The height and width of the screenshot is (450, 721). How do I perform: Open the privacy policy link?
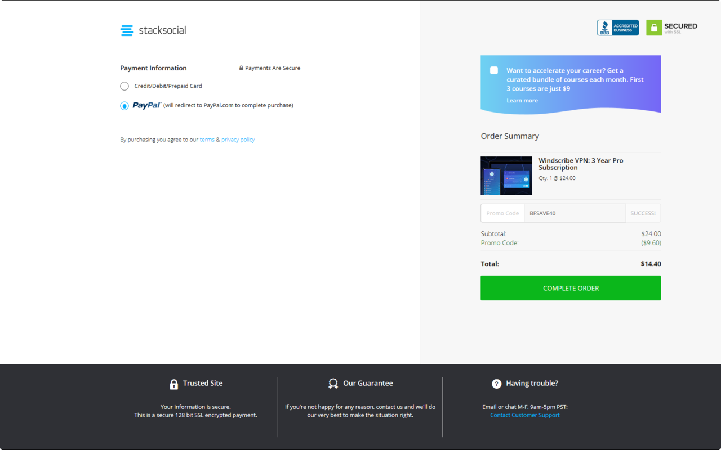coord(238,139)
